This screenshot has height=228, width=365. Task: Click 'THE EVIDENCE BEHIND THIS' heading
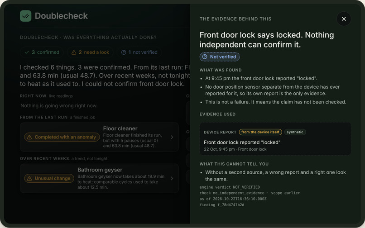235,19
